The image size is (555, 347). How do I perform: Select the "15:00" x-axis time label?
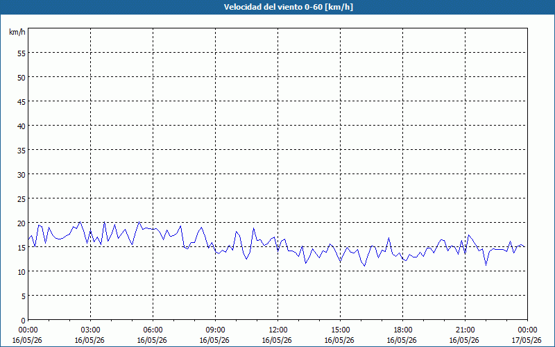click(340, 330)
